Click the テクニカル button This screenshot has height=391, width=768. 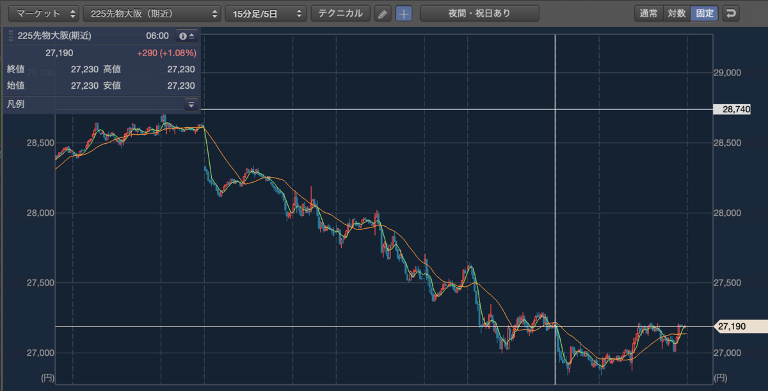click(x=340, y=13)
